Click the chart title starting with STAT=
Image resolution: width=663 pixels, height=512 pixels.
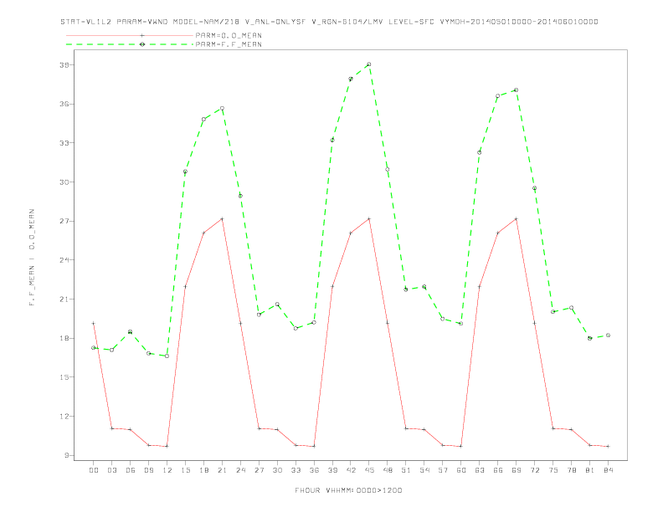pos(329,22)
